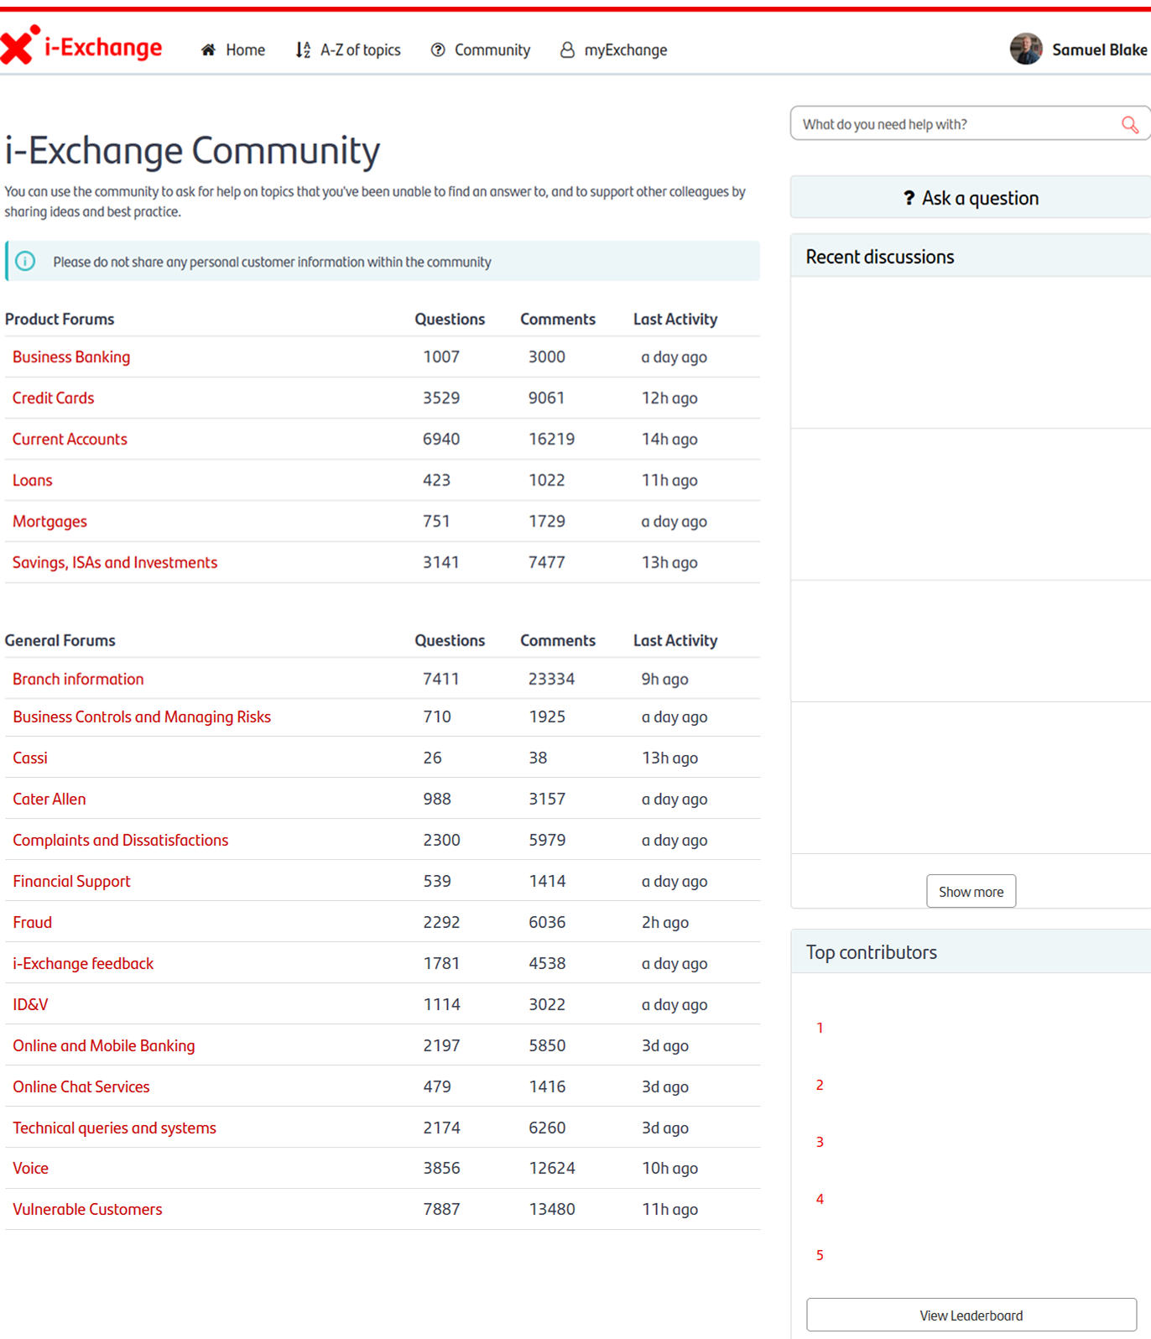Click the Home house icon

pos(208,50)
